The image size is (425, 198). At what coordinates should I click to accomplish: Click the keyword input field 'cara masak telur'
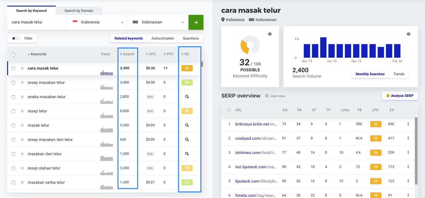37,22
